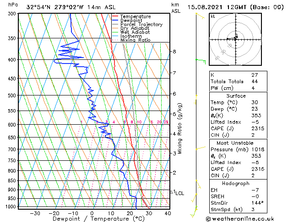The image size is (288, 222).
Task: Select the 'Isotherm' legend label
Action: click(x=131, y=36)
